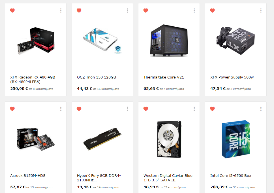Click heart icon on Asrock B150M-HDS card
Screen dimensions: 274x193
pos(12,109)
